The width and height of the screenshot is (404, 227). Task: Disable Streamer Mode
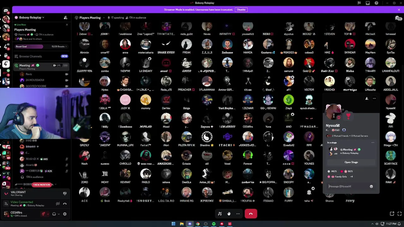(x=241, y=10)
